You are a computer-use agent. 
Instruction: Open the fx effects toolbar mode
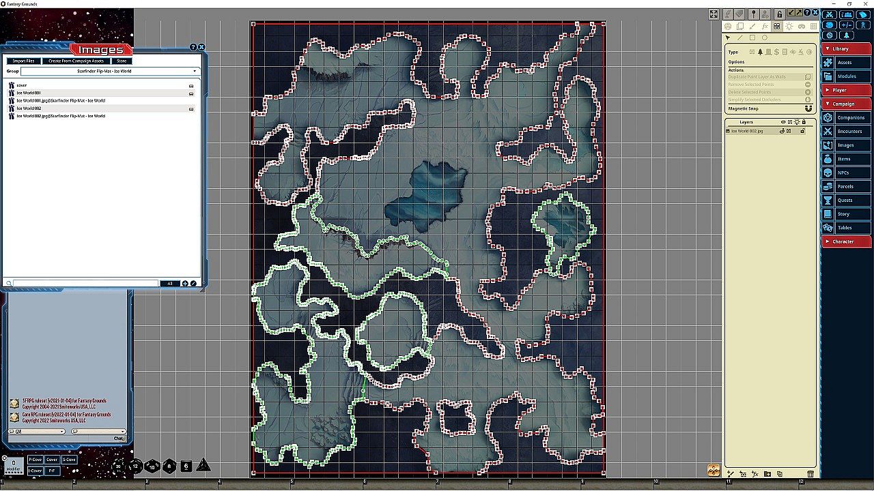(x=765, y=26)
